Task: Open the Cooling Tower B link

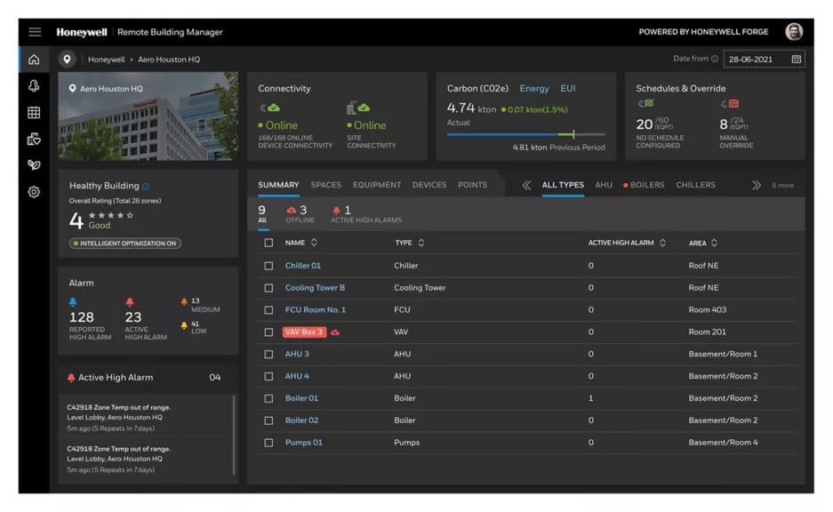Action: 315,288
